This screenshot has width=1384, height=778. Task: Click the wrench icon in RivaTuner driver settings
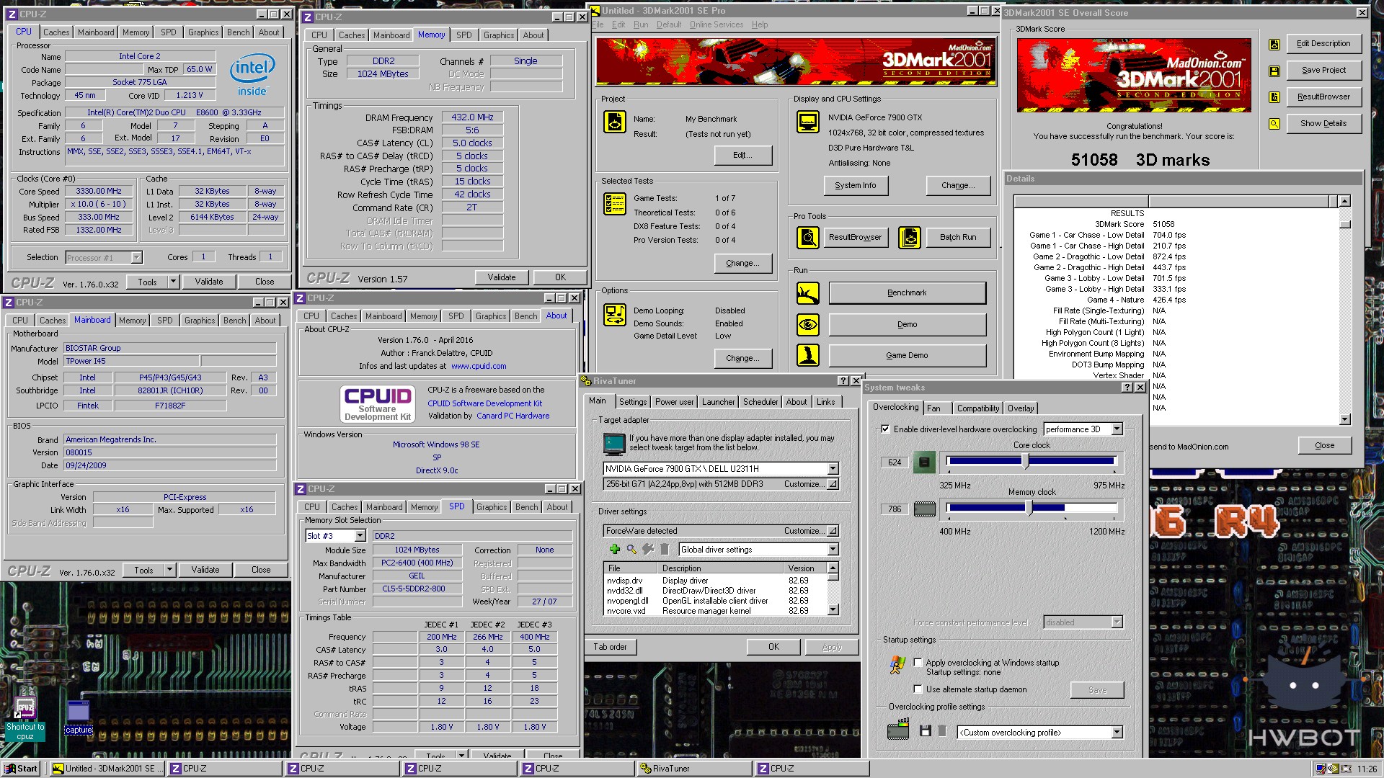point(648,550)
